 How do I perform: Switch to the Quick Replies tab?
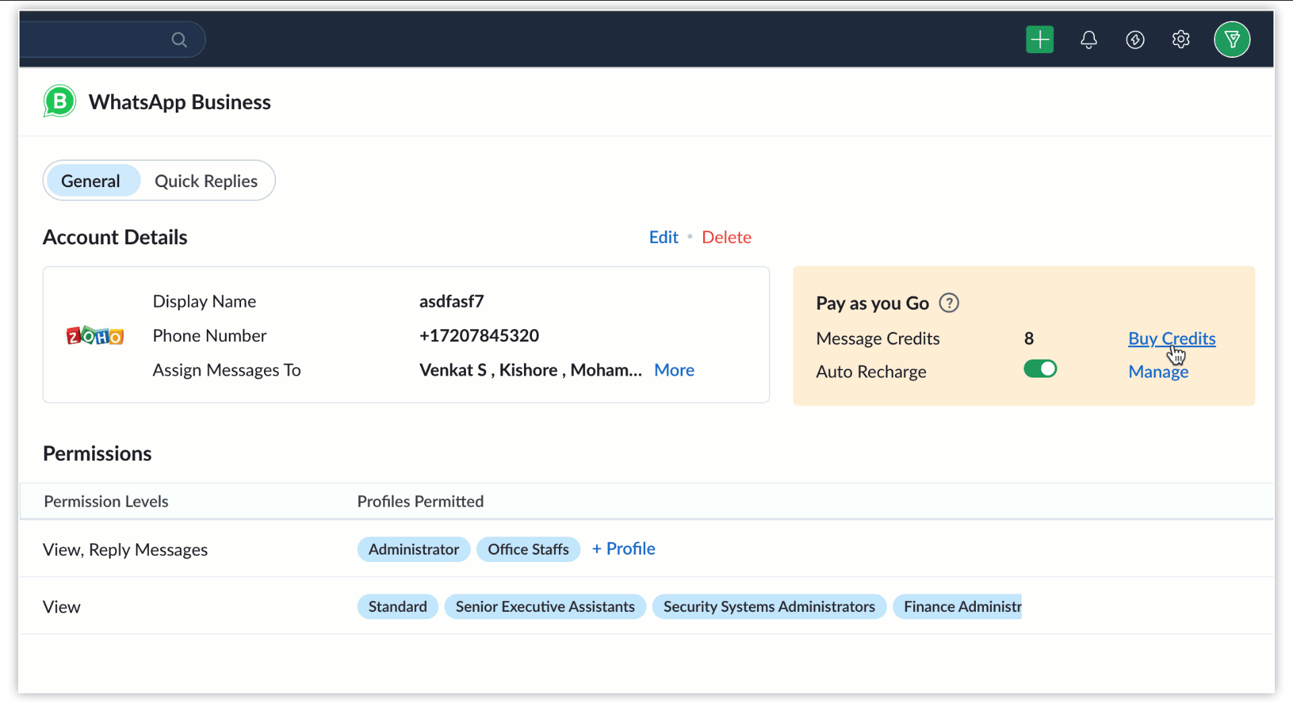206,181
